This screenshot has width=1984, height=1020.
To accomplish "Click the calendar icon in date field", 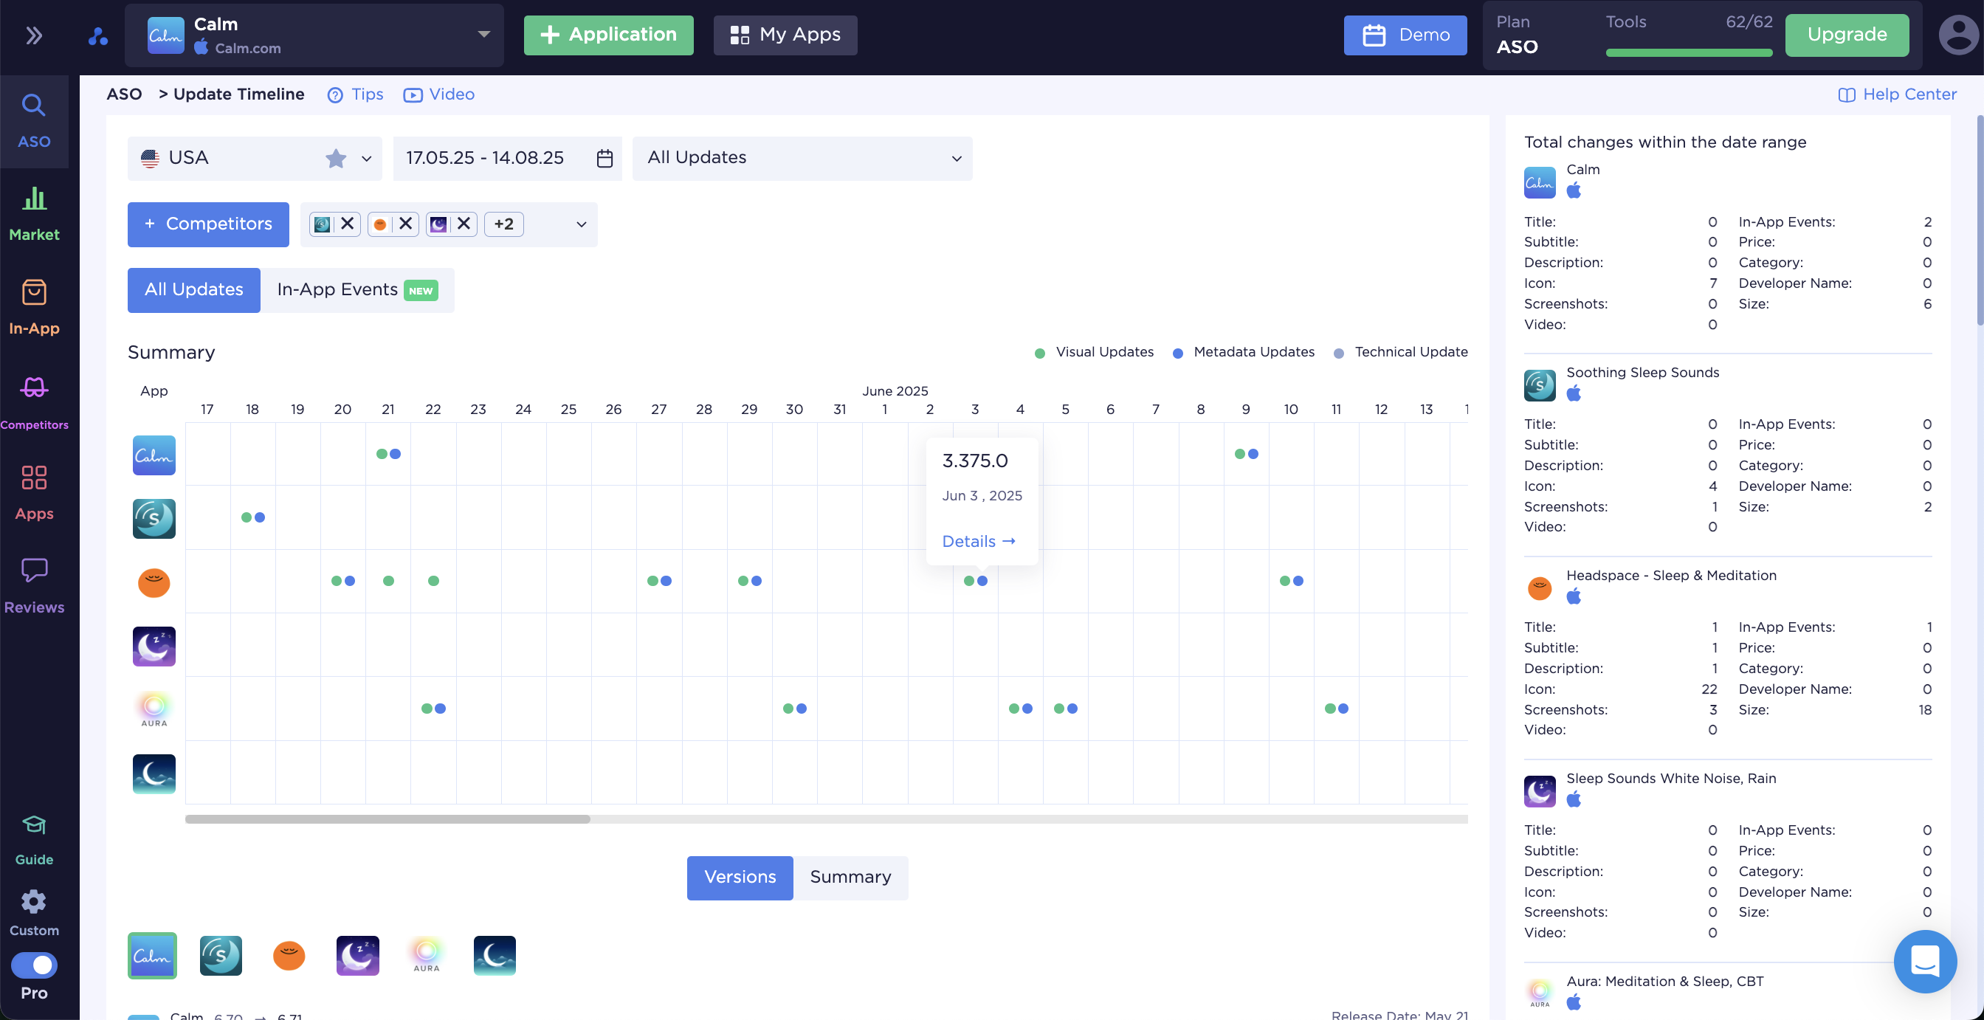I will [604, 158].
